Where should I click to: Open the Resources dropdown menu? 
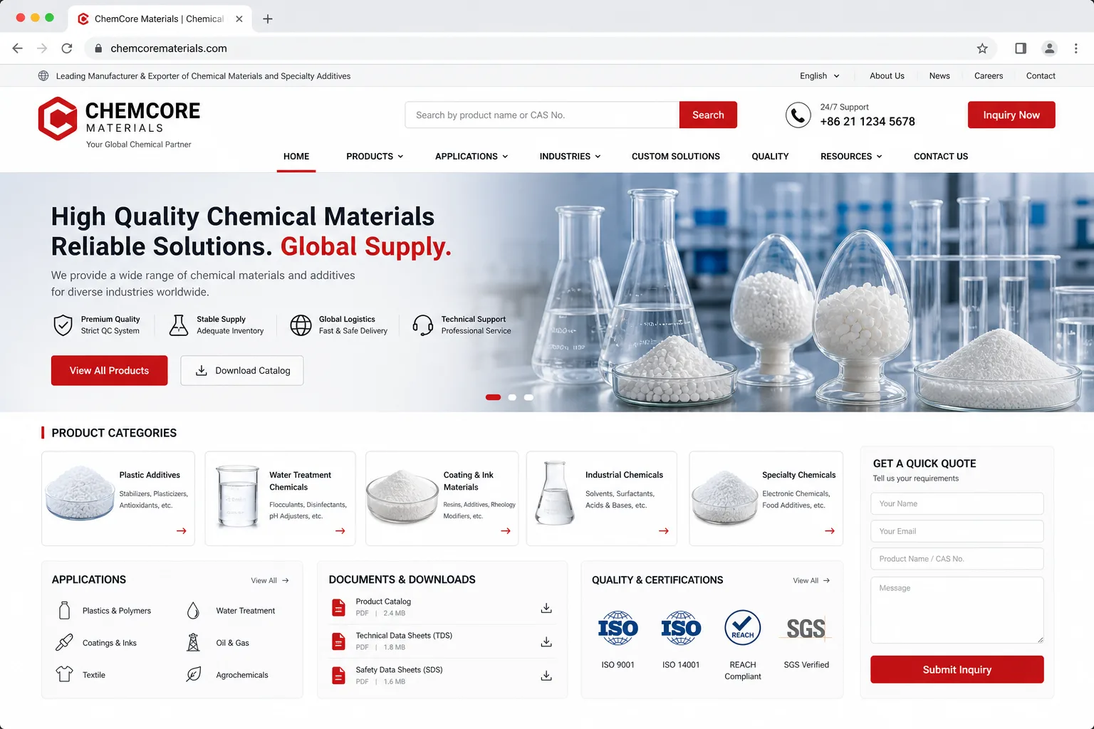point(851,157)
